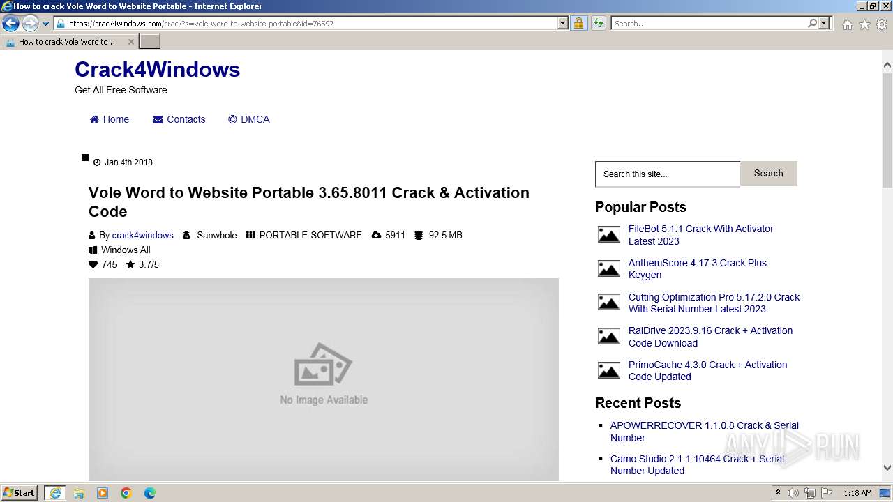Click the No Image Available placeholder

(x=324, y=379)
